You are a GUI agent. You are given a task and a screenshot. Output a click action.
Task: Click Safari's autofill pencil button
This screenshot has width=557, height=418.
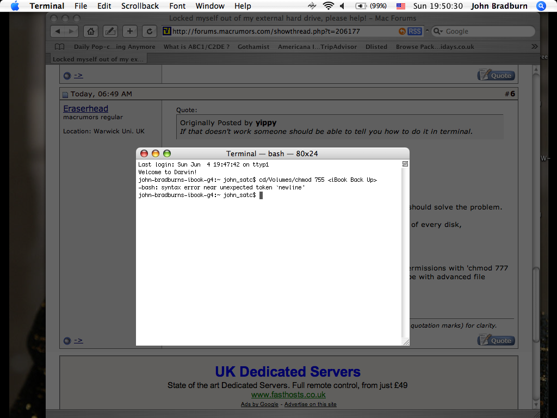[110, 31]
